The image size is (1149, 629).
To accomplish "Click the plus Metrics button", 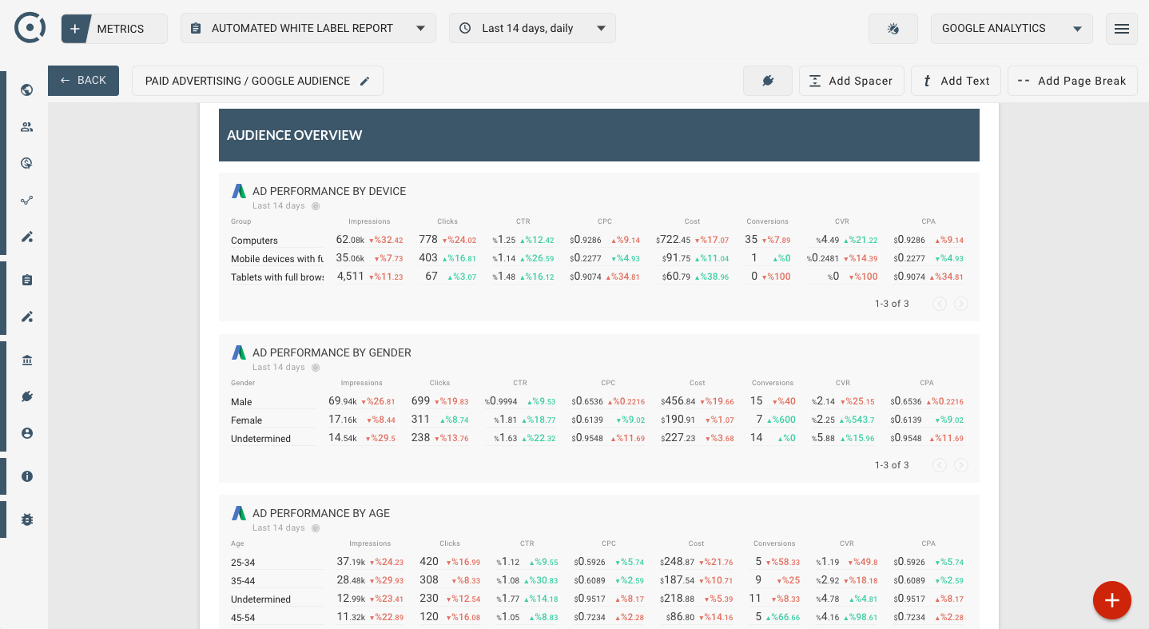I will (x=114, y=29).
